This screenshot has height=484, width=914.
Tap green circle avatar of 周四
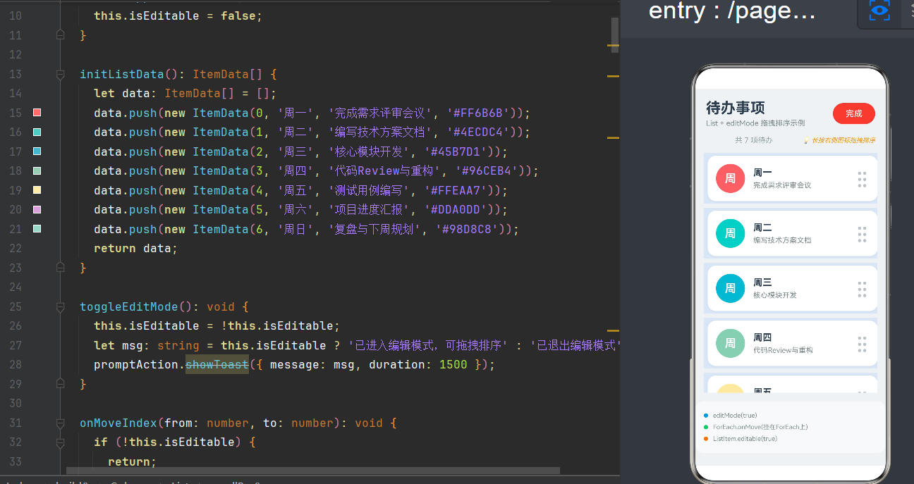[x=730, y=343]
